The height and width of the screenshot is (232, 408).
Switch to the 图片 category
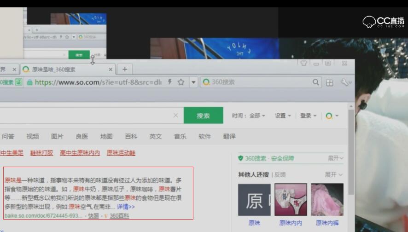pos(57,136)
